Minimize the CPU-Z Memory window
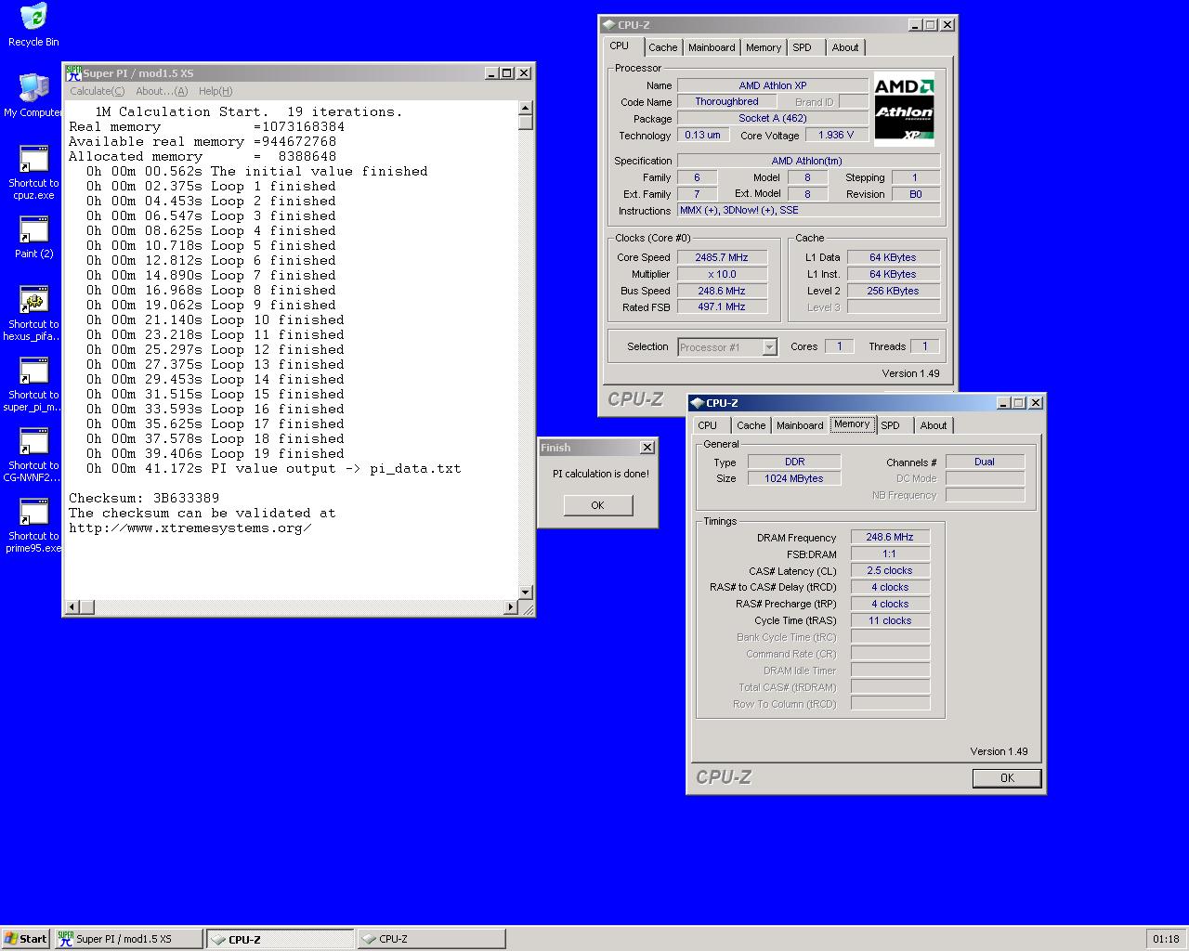 click(x=1003, y=403)
